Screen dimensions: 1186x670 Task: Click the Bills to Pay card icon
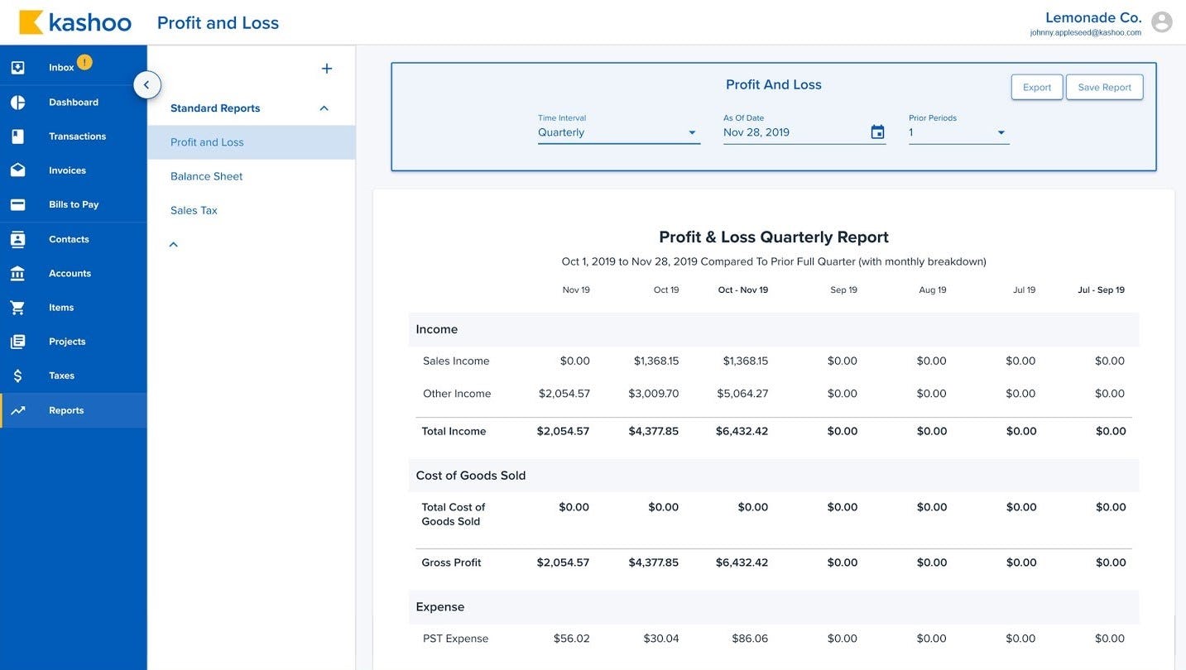click(17, 204)
